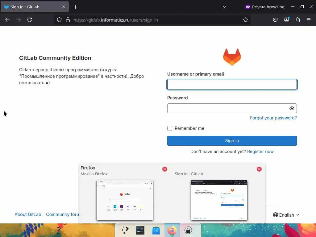List all tabs dropdown arrow
This screenshot has width=316, height=237.
225,7
